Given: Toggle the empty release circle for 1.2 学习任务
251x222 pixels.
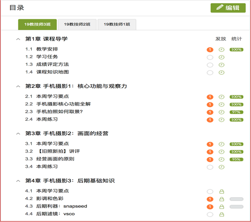Looking at the screenshot, I should [210, 57].
